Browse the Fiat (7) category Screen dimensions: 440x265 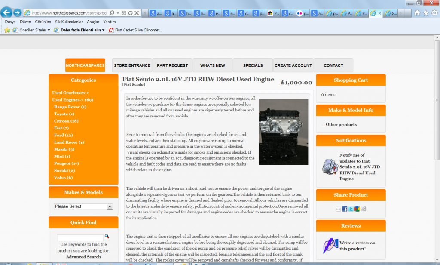tap(61, 128)
